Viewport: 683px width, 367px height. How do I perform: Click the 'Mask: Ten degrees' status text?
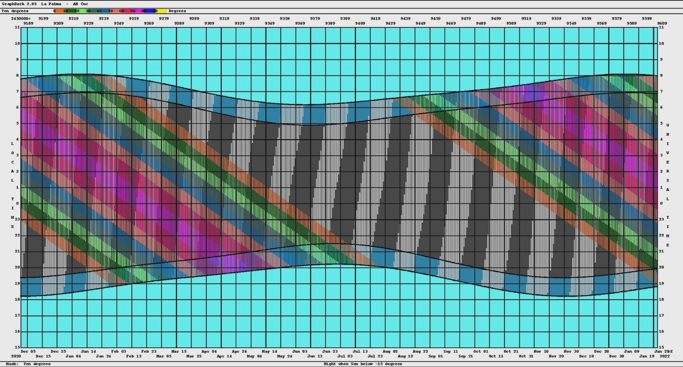[28, 364]
